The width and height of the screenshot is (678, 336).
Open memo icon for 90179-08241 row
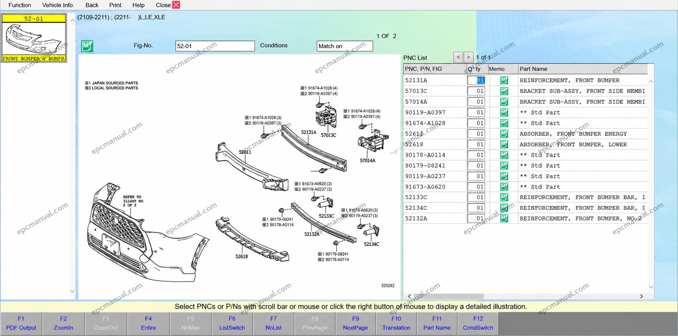pyautogui.click(x=504, y=166)
